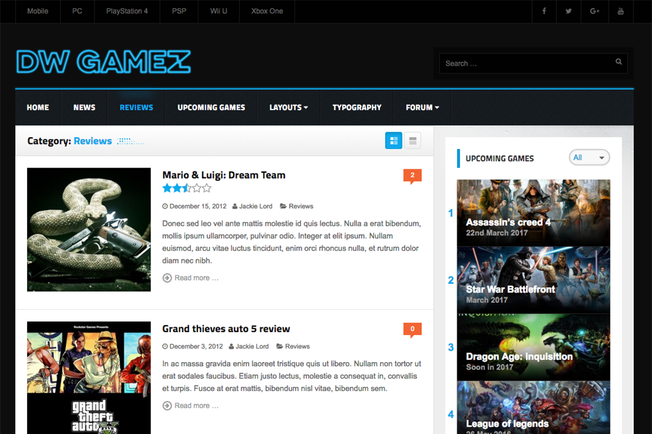Select the Wii U platform link
Image resolution: width=652 pixels, height=434 pixels.
(219, 11)
